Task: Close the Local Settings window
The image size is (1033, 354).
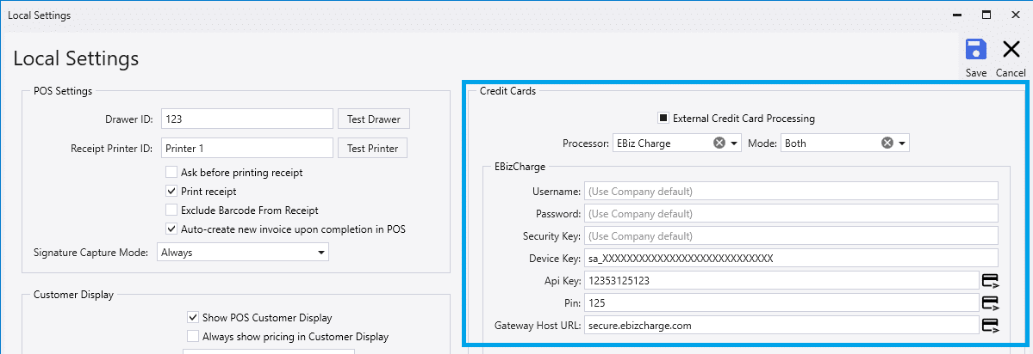Action: (1016, 15)
